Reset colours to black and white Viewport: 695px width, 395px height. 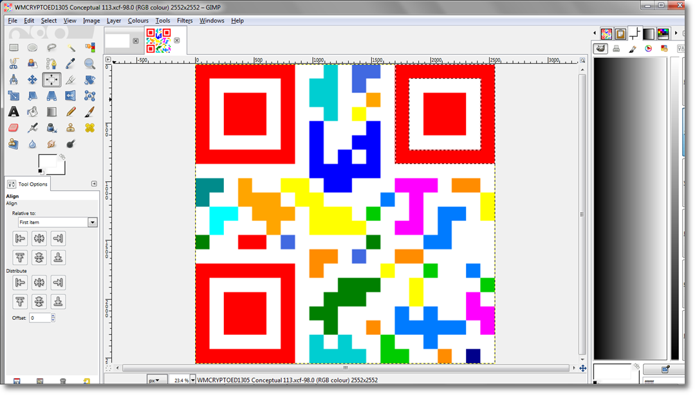pos(41,171)
